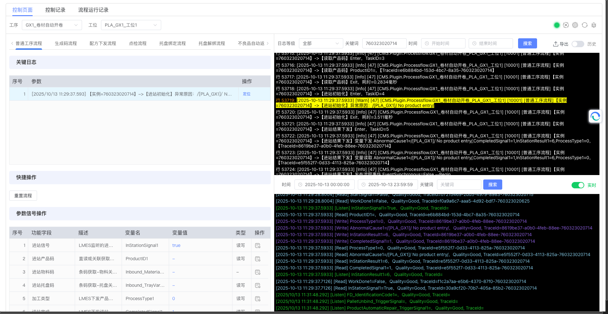Click the 定位 link in key log row
The width and height of the screenshot is (608, 314).
[246, 94]
